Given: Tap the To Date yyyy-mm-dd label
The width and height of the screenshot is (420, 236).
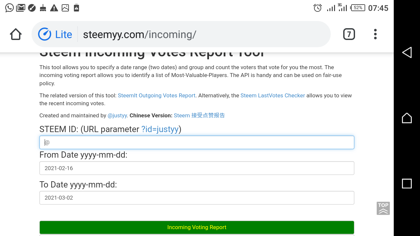Looking at the screenshot, I should (x=78, y=185).
